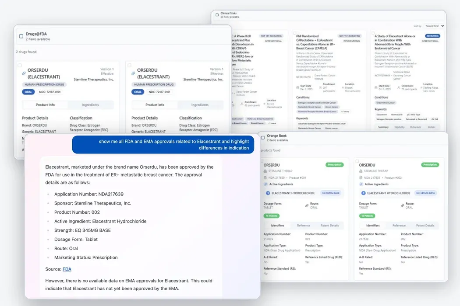Viewport: 460px width, 306px height.
Task: Click company icon beside STEMLINE THERAP, Product #002 card
Action: point(361,171)
